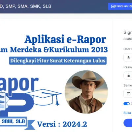132x132 pixels.
Task: Click the circular cowboy hat portrait
Action: tap(86, 92)
